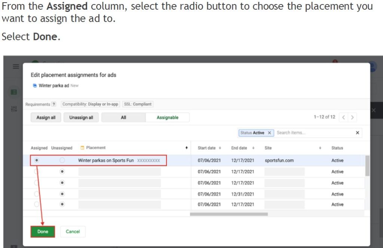Select Unassigned radio in last visible row
Viewport: 383px width, 248px height.
click(x=62, y=204)
